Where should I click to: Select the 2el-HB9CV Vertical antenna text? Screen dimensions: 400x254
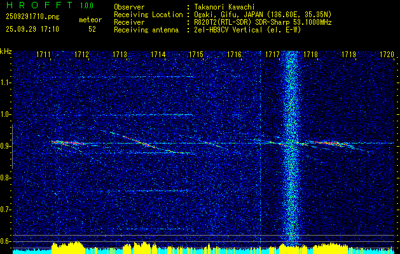[248, 30]
